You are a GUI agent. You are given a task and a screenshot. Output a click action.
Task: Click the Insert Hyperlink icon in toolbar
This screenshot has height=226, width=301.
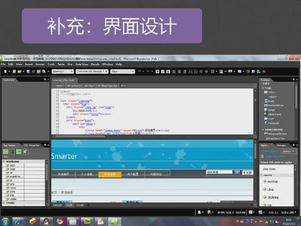[x=258, y=72]
